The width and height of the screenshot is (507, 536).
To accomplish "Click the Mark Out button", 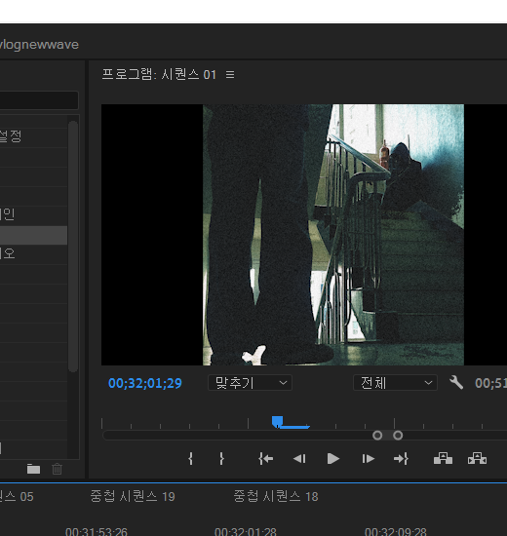I will [221, 458].
